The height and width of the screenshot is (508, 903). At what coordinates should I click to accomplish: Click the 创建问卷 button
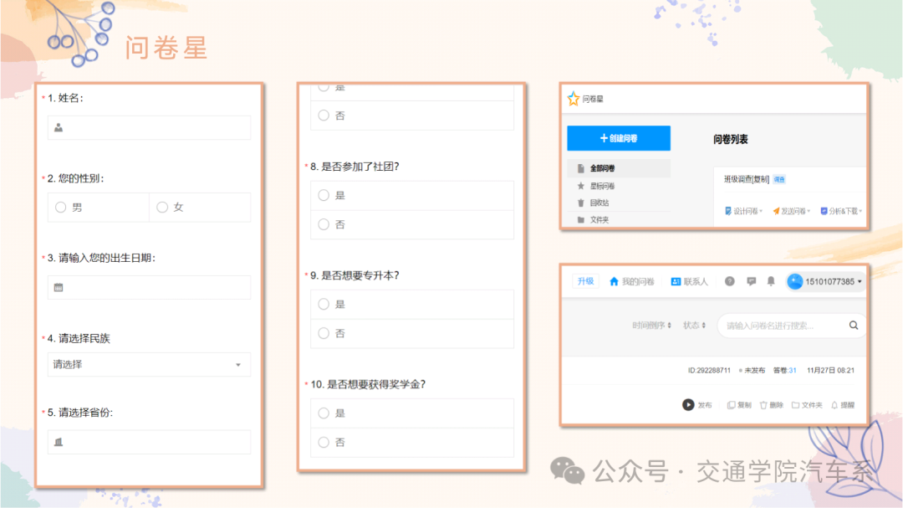(618, 138)
